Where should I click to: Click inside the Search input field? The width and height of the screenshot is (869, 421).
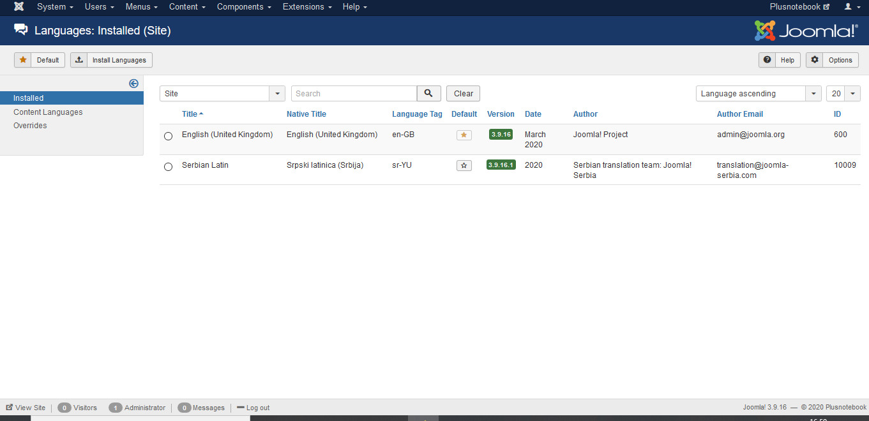click(354, 94)
